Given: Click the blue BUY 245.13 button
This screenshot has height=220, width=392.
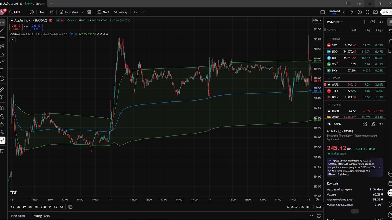Looking at the screenshot, I should pos(36,27).
